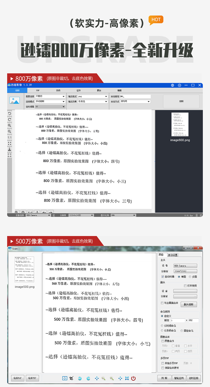Click the globe language icon in title bar
Viewport: 210px width, 387px height.
point(172,85)
